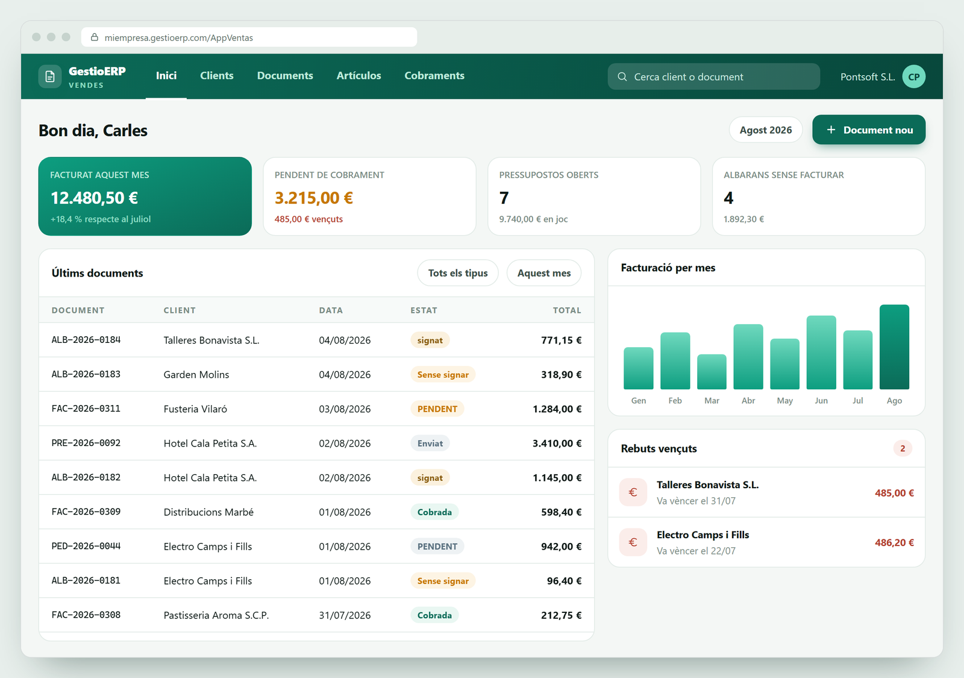Open document ALB-2026-0184
Viewport: 964px width, 678px height.
(86, 340)
